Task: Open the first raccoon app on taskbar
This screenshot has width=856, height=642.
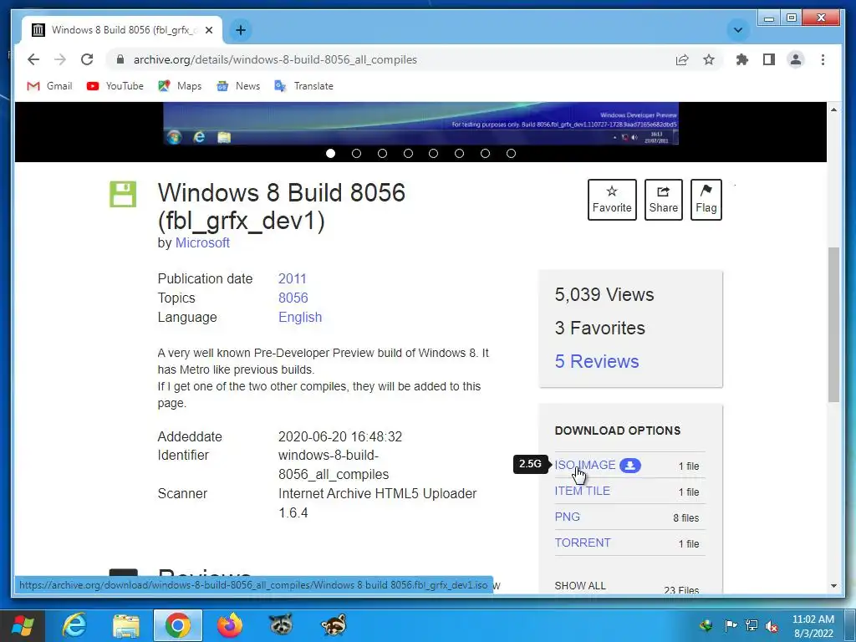Action: click(281, 625)
